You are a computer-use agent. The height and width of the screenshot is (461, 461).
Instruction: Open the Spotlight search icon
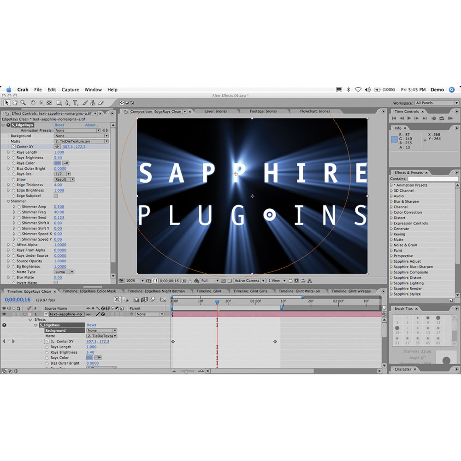click(x=452, y=90)
